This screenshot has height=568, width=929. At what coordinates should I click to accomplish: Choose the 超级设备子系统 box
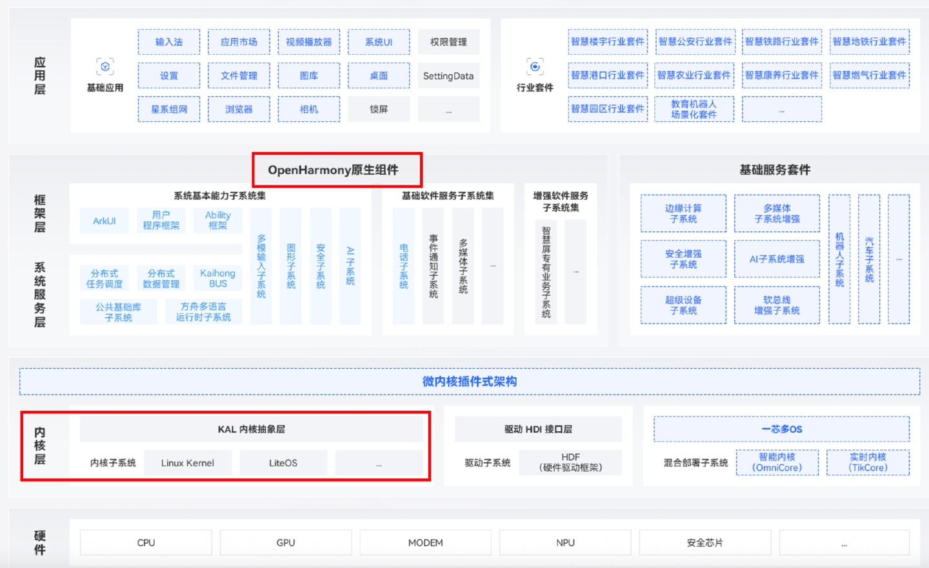click(x=683, y=305)
